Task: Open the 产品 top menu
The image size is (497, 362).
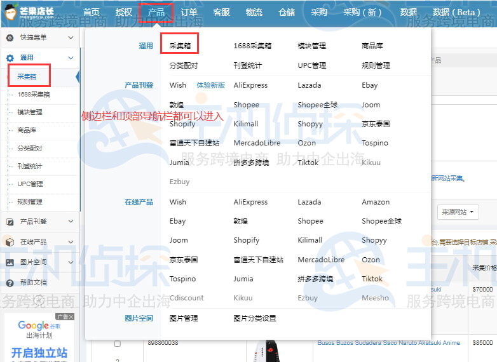Action: pos(156,12)
